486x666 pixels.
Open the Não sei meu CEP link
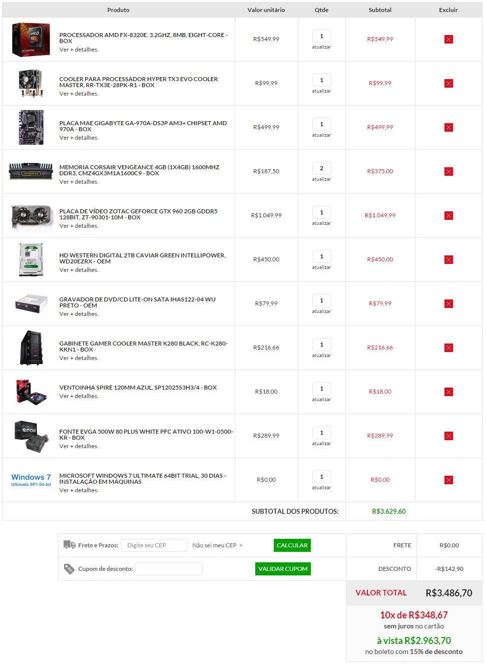[x=217, y=545]
